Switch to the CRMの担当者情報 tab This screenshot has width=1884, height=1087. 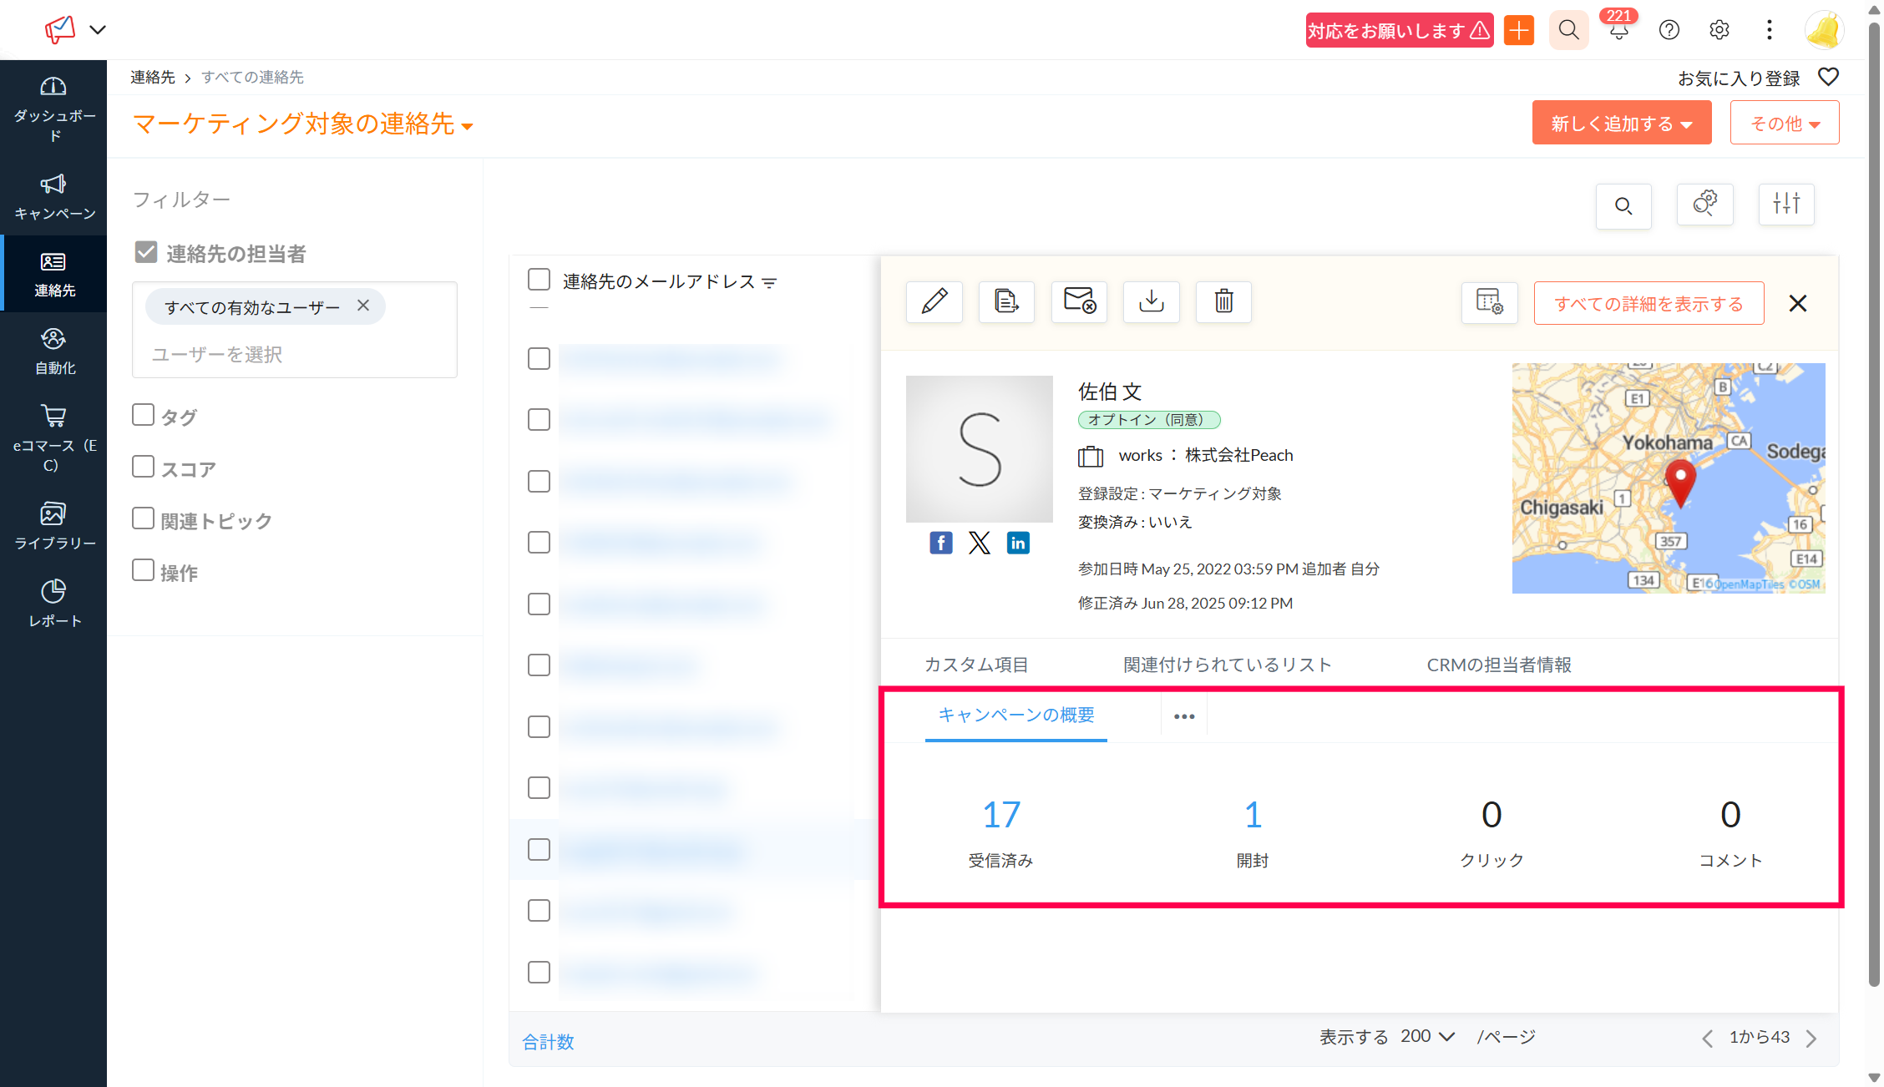pos(1498,665)
